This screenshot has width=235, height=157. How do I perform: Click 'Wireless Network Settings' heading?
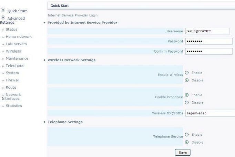[71, 60]
